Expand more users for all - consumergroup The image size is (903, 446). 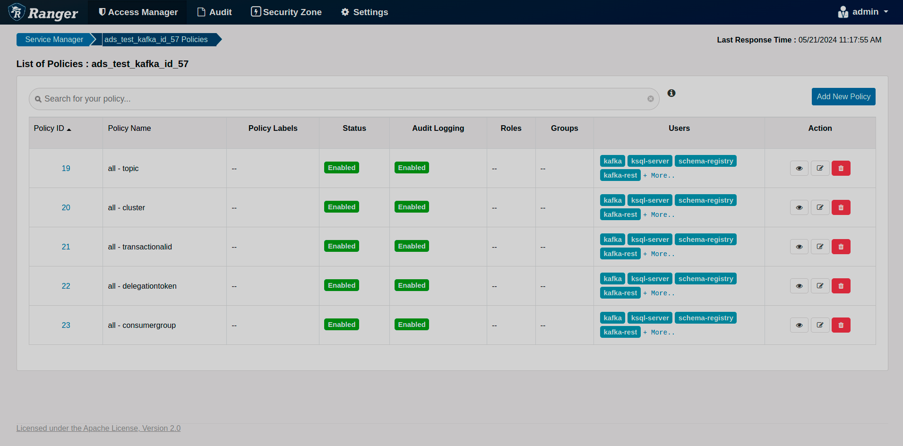tap(659, 332)
